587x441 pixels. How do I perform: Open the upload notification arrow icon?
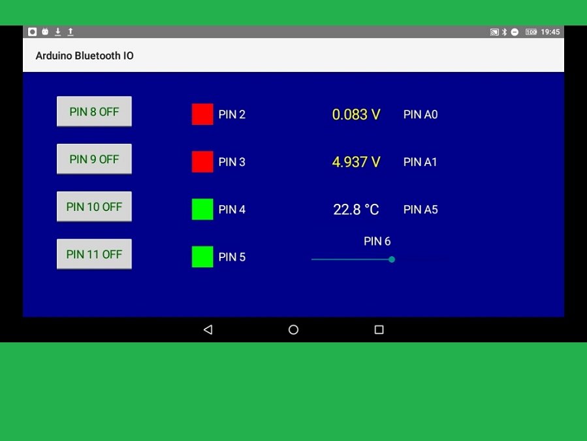(71, 31)
